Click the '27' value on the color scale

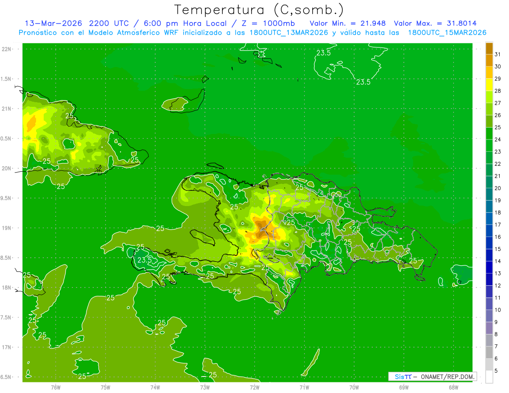pos(498,103)
